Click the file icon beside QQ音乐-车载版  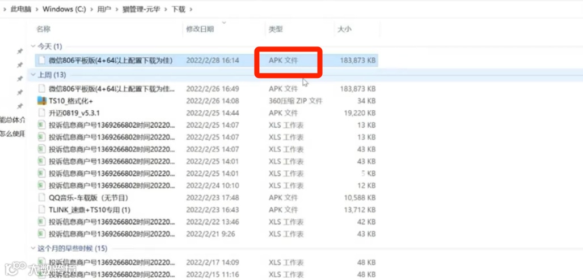(43, 197)
